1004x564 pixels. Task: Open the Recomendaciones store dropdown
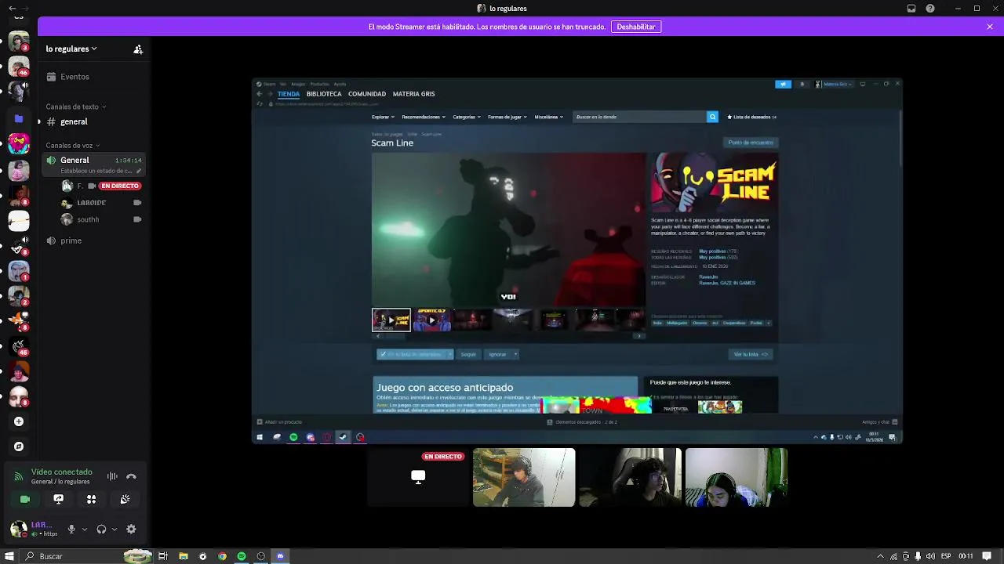click(x=424, y=117)
